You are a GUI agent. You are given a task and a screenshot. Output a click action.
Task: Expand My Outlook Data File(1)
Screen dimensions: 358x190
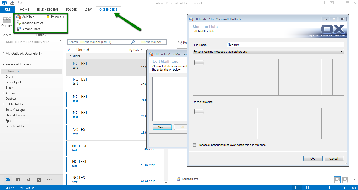pos(4,54)
